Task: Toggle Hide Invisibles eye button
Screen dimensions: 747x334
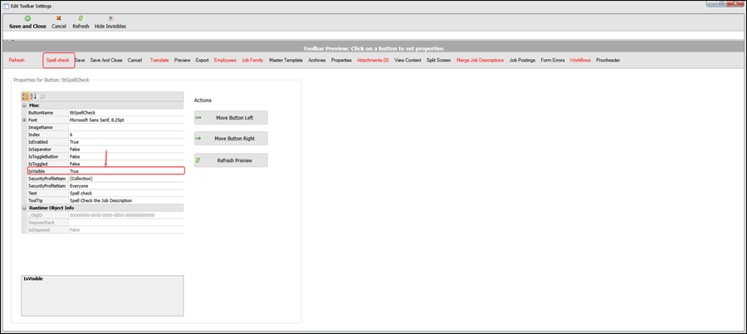Action: coord(110,22)
